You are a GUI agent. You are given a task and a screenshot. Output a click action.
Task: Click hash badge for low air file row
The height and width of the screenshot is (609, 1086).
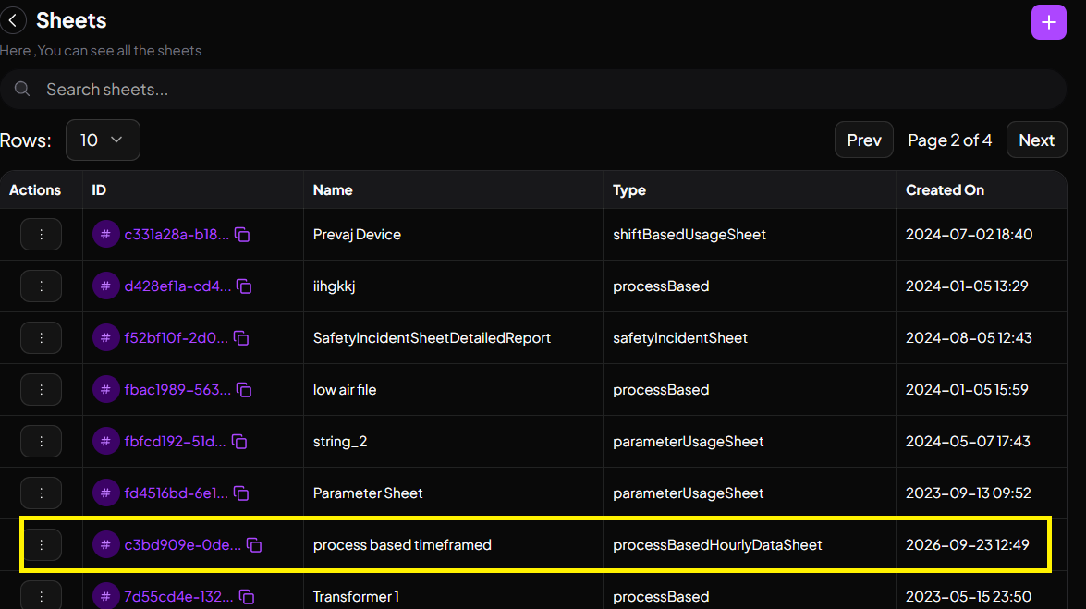(106, 389)
